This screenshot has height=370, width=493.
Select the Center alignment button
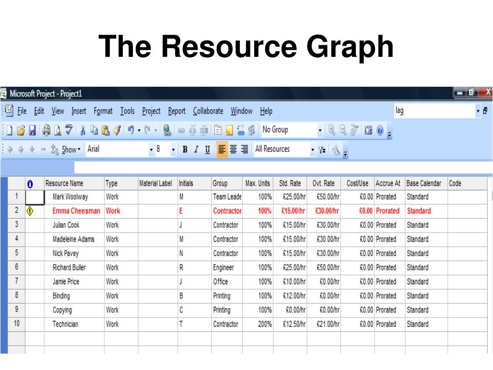[x=233, y=149]
